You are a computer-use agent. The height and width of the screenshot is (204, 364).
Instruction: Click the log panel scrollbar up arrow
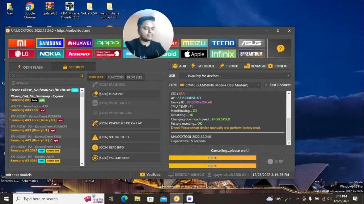289,93
